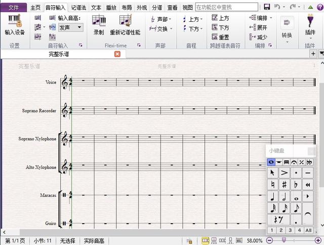Open the Input Pitch (发声) dropdown
Viewport: 324px width, 245px height.
[71, 27]
